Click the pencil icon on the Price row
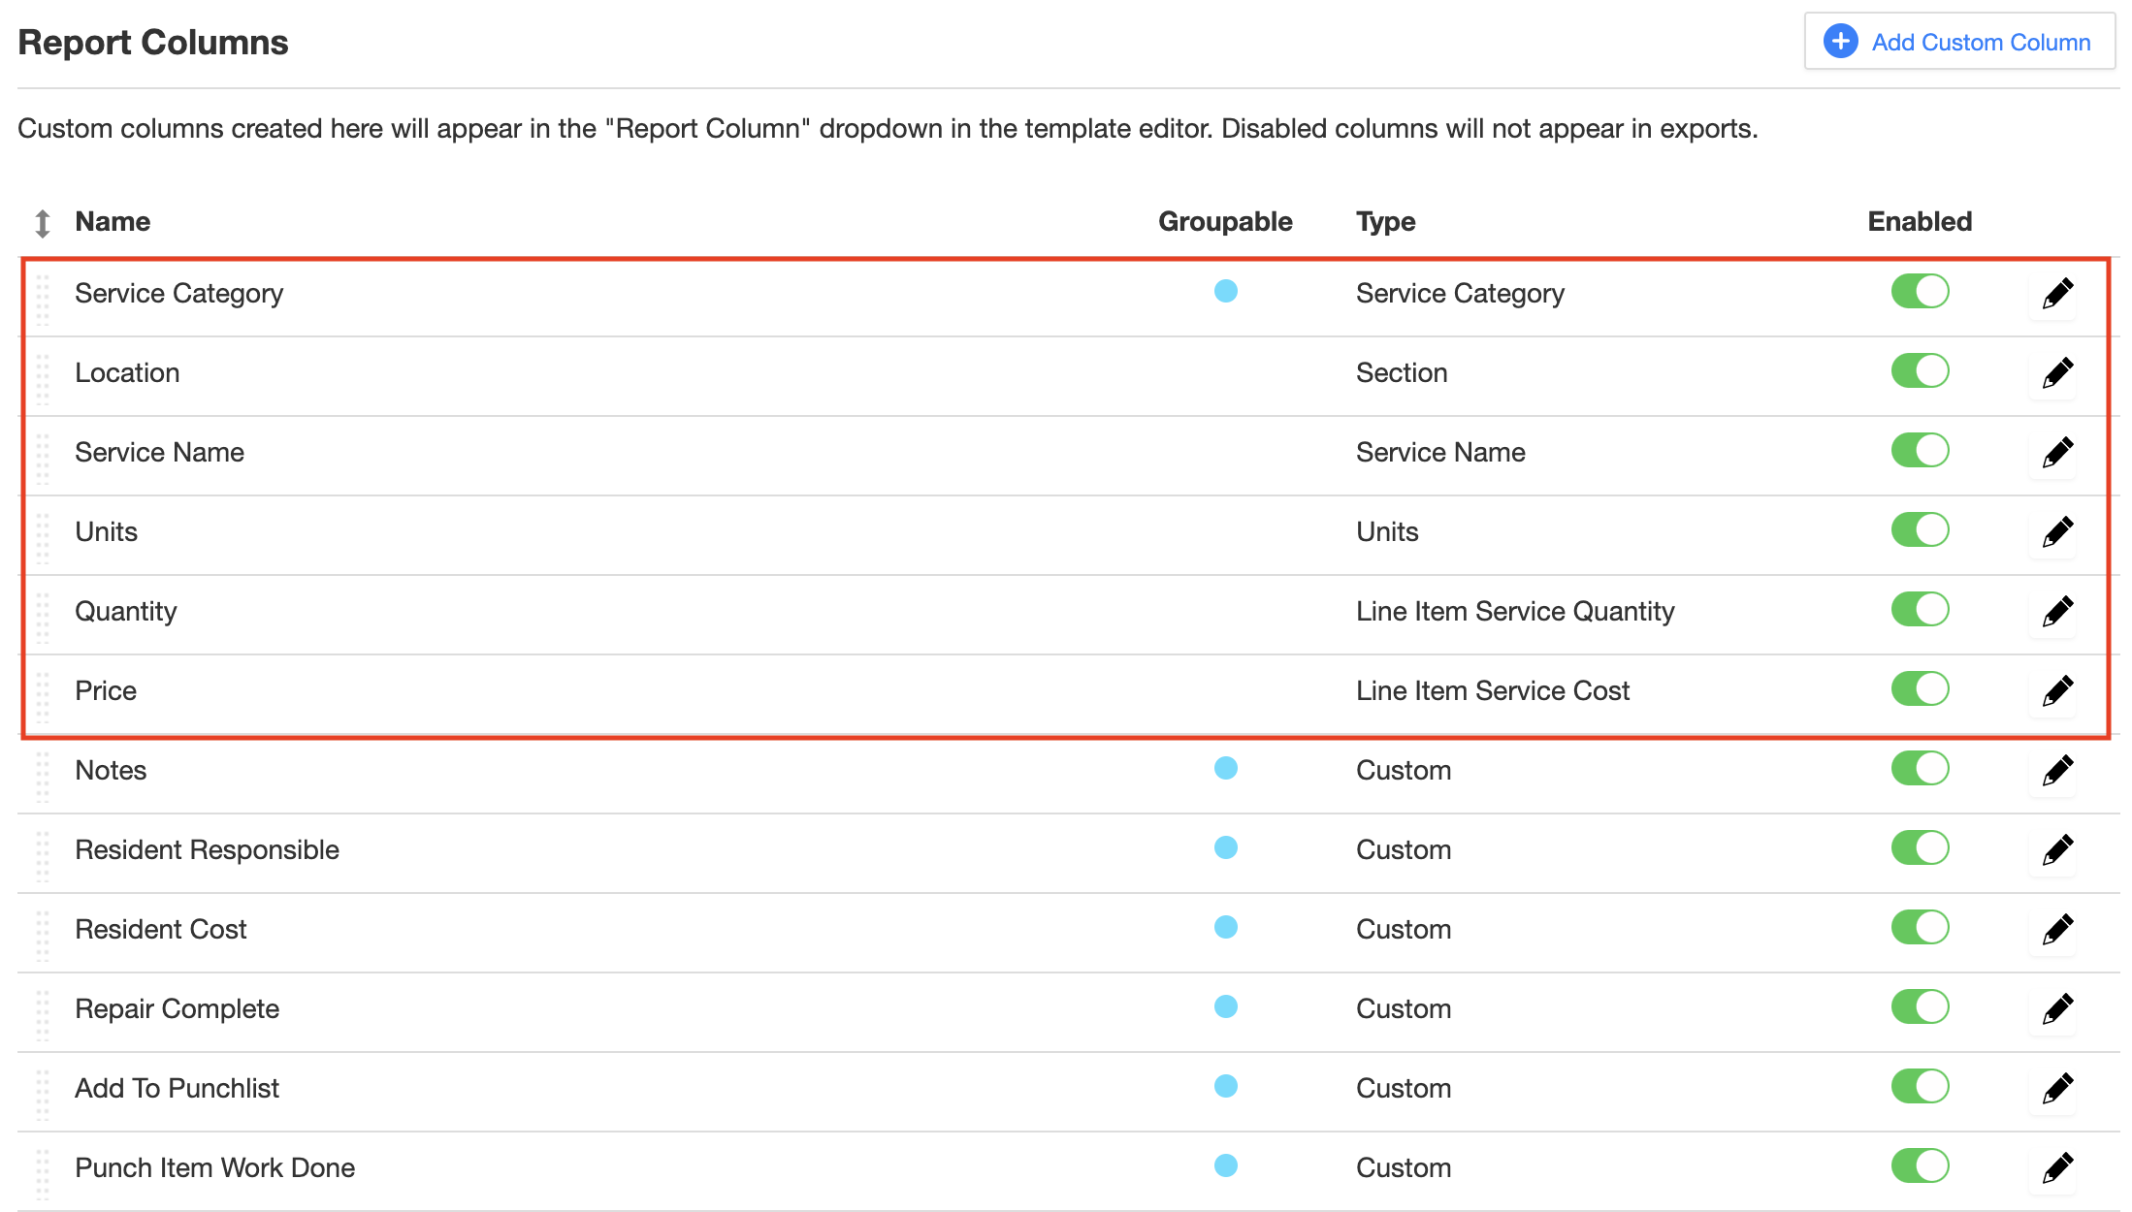2132x1212 pixels. (x=2056, y=691)
